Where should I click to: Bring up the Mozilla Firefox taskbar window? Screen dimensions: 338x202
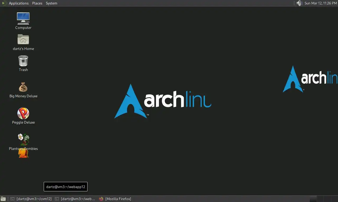click(x=115, y=199)
